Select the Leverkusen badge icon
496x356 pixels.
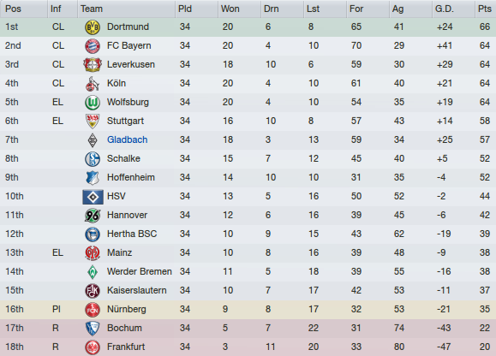93,65
